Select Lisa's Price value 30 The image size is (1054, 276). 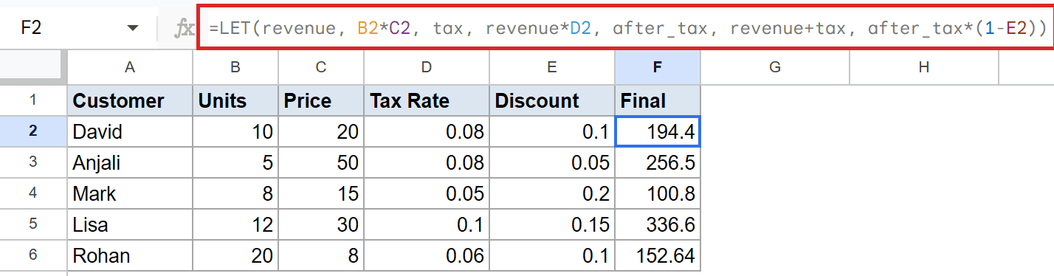321,224
